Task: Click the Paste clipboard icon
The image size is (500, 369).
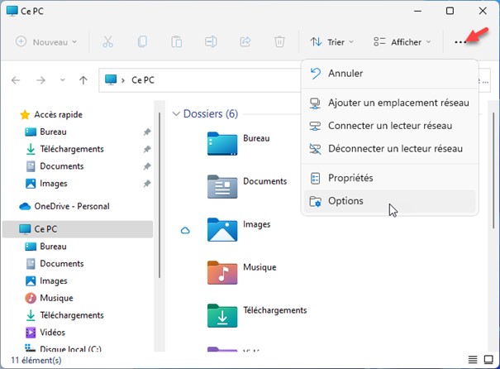Action: click(x=177, y=41)
